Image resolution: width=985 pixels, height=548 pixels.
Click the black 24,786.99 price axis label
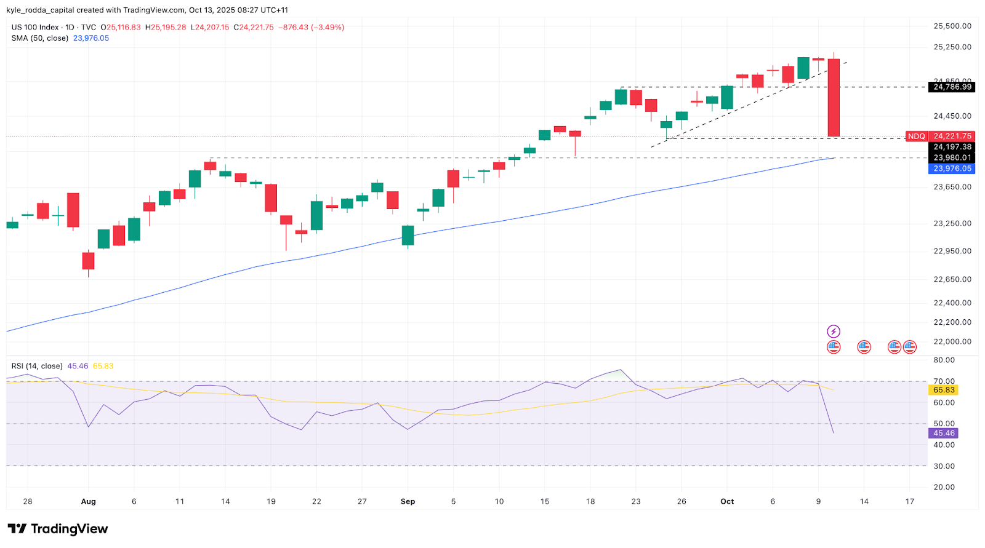952,87
